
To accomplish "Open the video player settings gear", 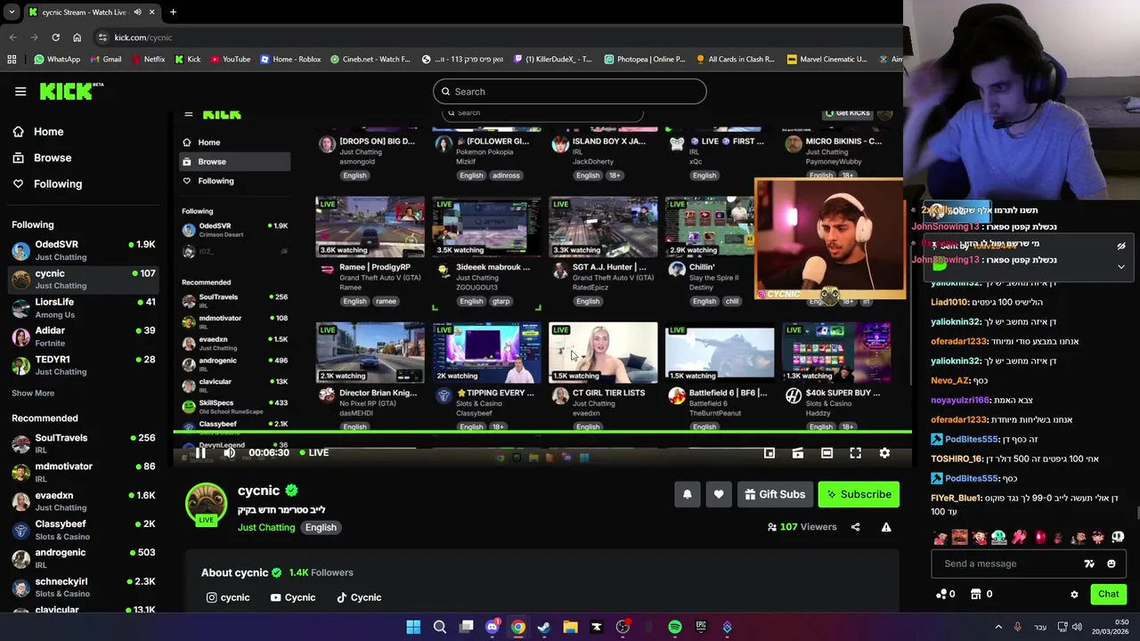I will click(884, 453).
